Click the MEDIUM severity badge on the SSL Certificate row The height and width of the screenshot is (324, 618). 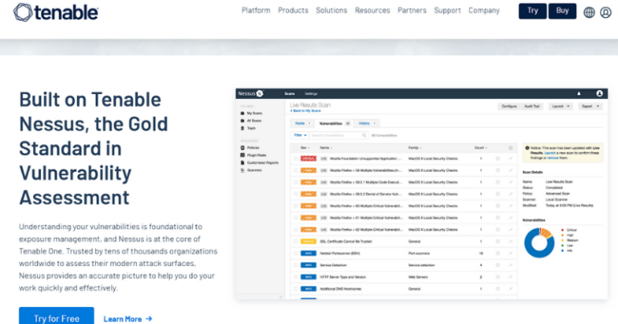(308, 241)
